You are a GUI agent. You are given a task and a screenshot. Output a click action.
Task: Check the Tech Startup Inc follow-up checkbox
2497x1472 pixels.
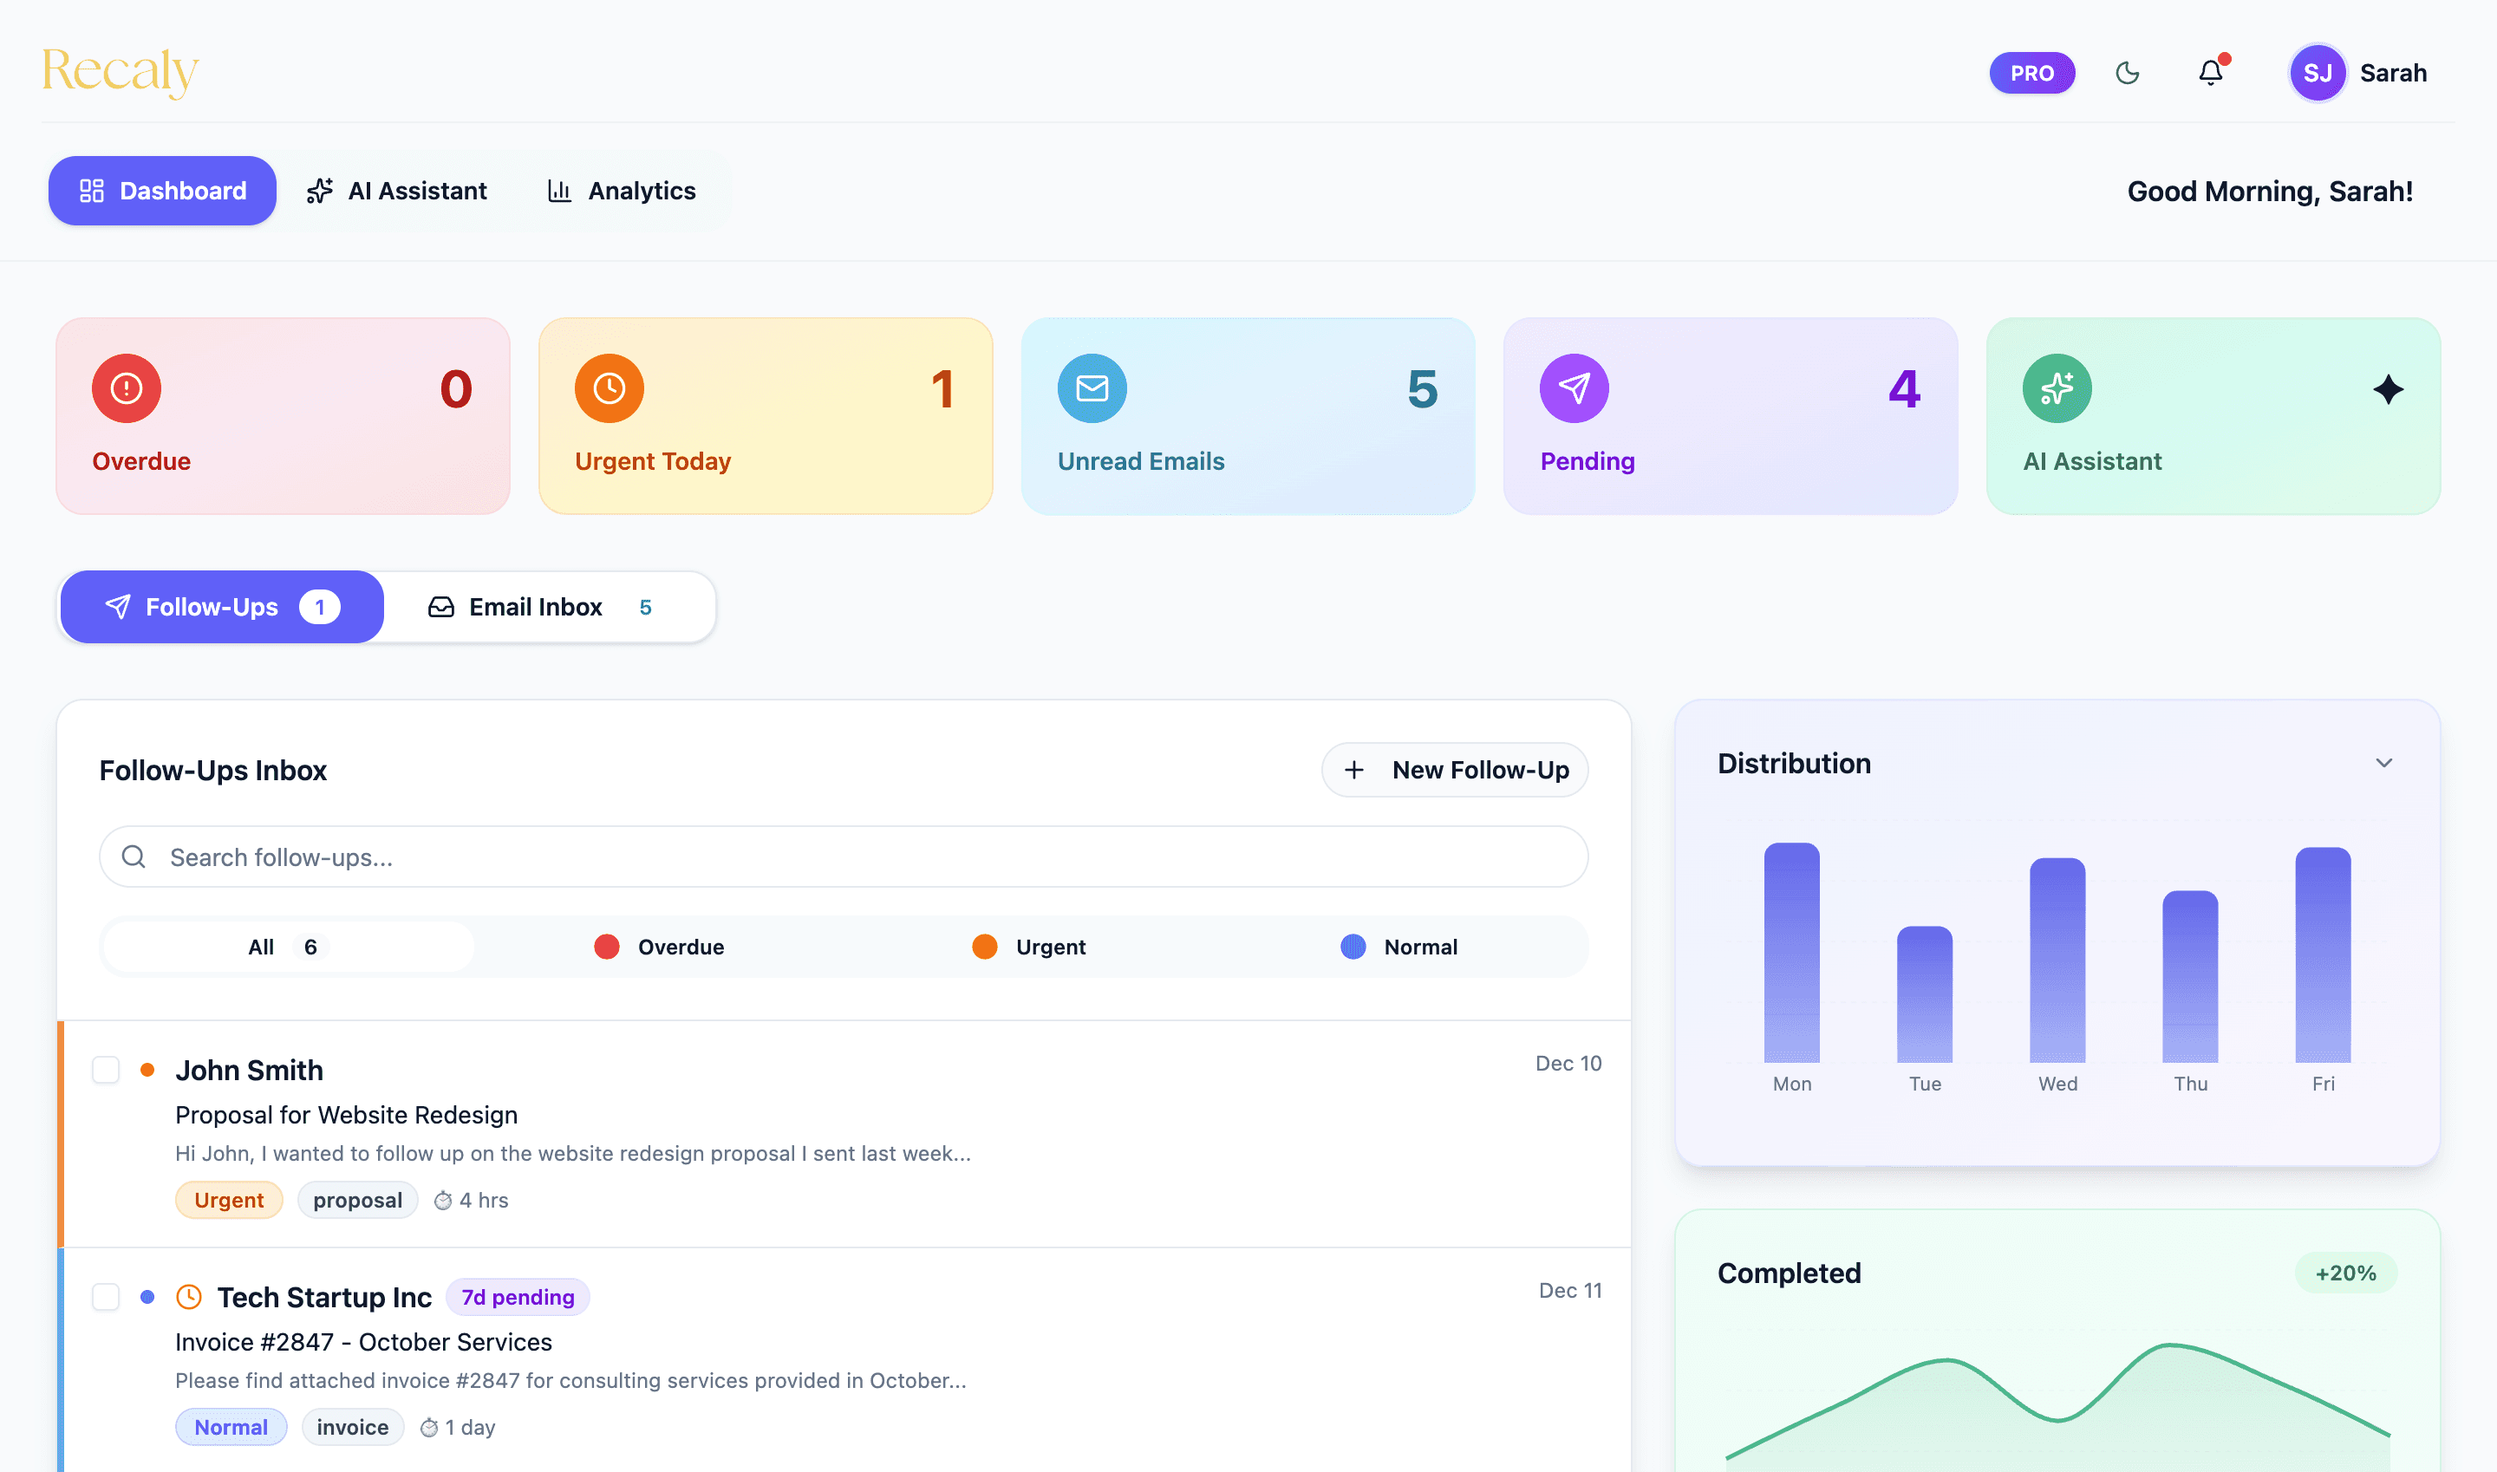[x=106, y=1296]
